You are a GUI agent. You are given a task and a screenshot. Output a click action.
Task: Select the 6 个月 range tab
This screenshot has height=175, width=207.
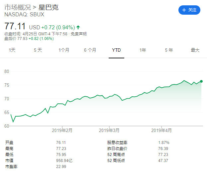click(90, 50)
